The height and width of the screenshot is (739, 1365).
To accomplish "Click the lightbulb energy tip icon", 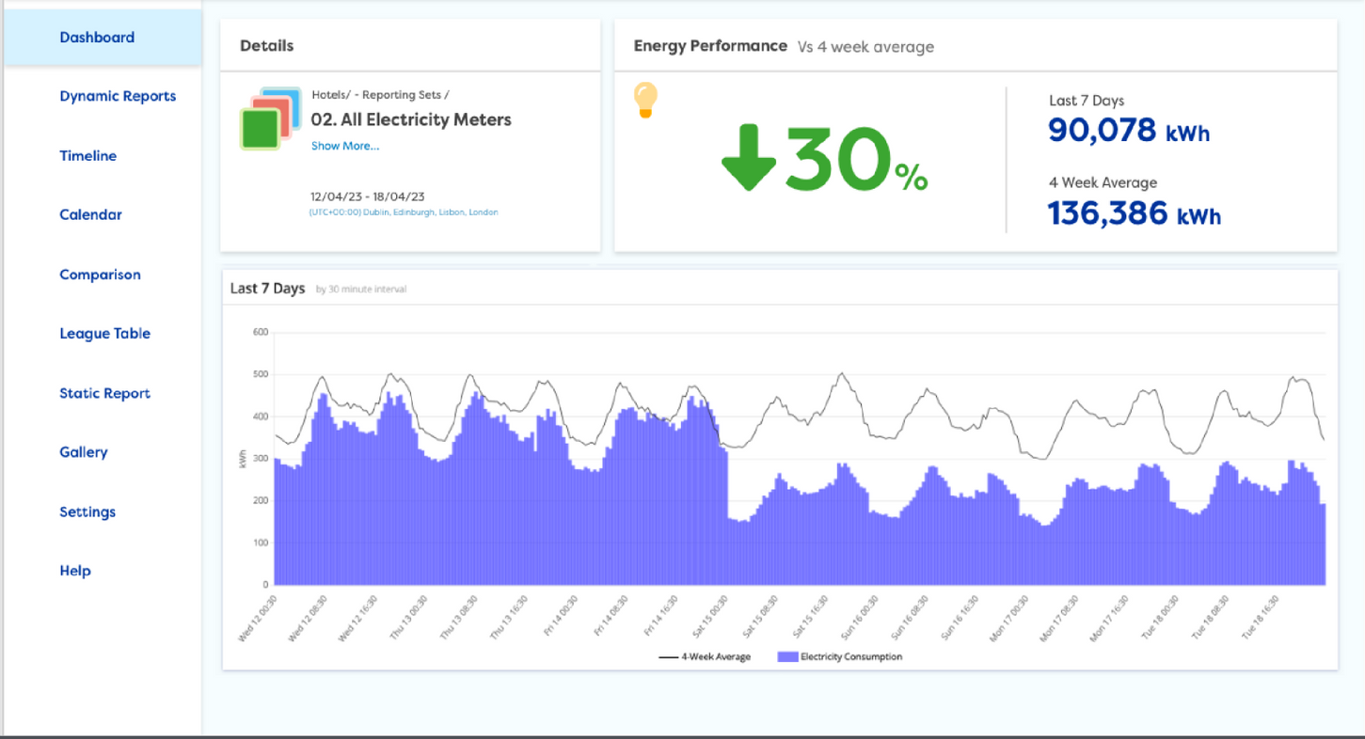I will [645, 101].
